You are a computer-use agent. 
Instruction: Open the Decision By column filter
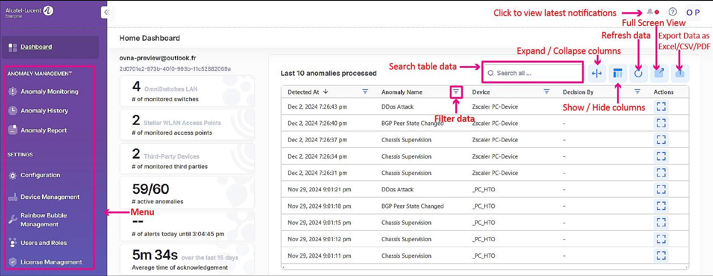637,92
